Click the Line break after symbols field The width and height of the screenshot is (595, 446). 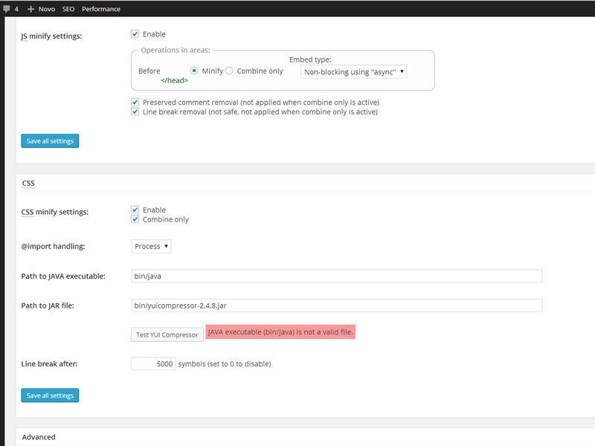point(153,364)
